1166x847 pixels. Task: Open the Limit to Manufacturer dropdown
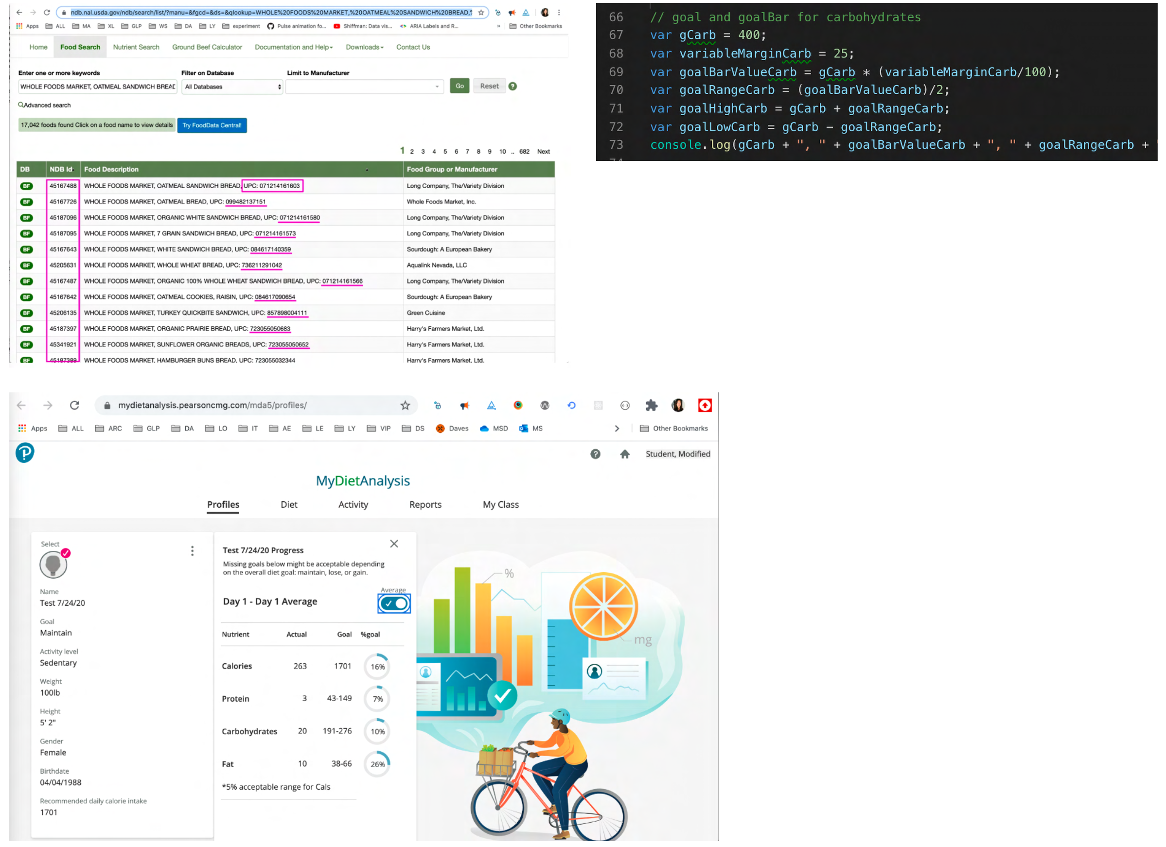click(365, 87)
